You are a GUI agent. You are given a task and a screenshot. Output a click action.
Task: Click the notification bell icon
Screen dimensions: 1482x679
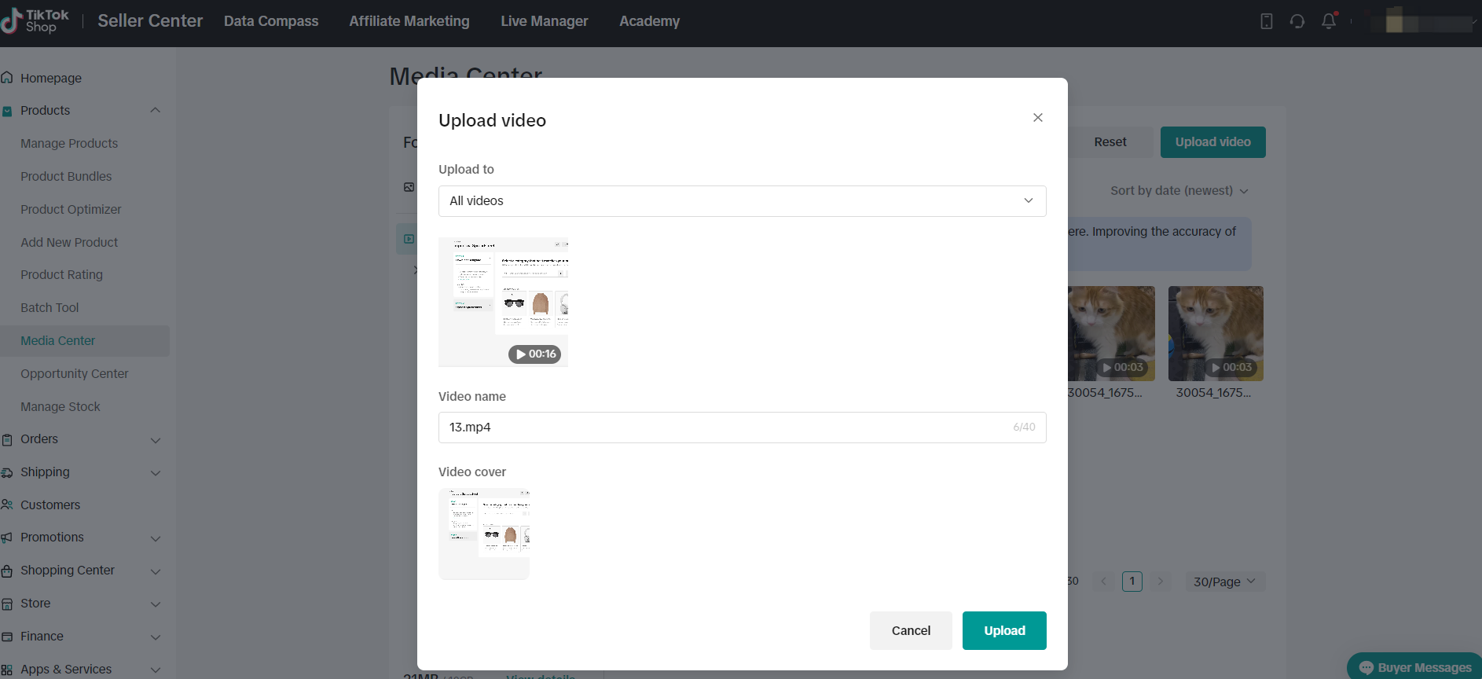point(1328,21)
